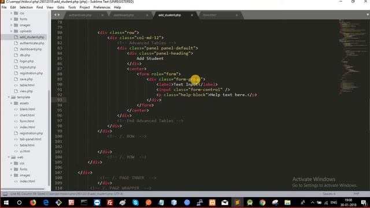This screenshot has width=370, height=208.
Task: Open the Find menu
Action: tap(40, 8)
